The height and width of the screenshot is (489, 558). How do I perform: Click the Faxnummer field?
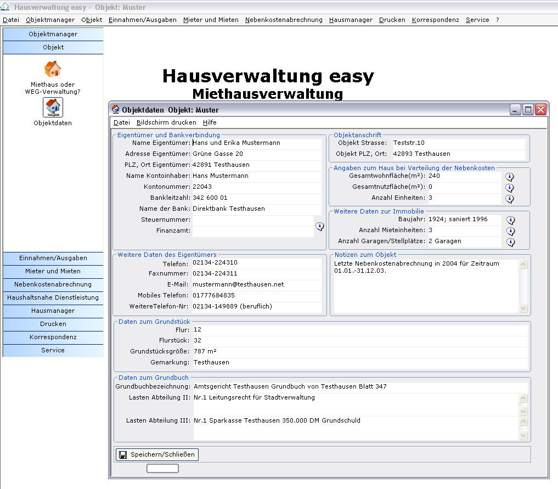click(257, 274)
